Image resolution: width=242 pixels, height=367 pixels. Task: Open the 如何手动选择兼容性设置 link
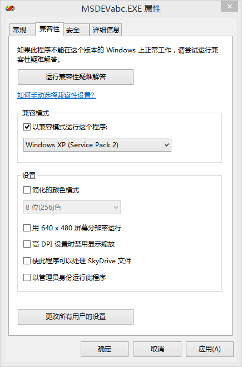pos(57,95)
